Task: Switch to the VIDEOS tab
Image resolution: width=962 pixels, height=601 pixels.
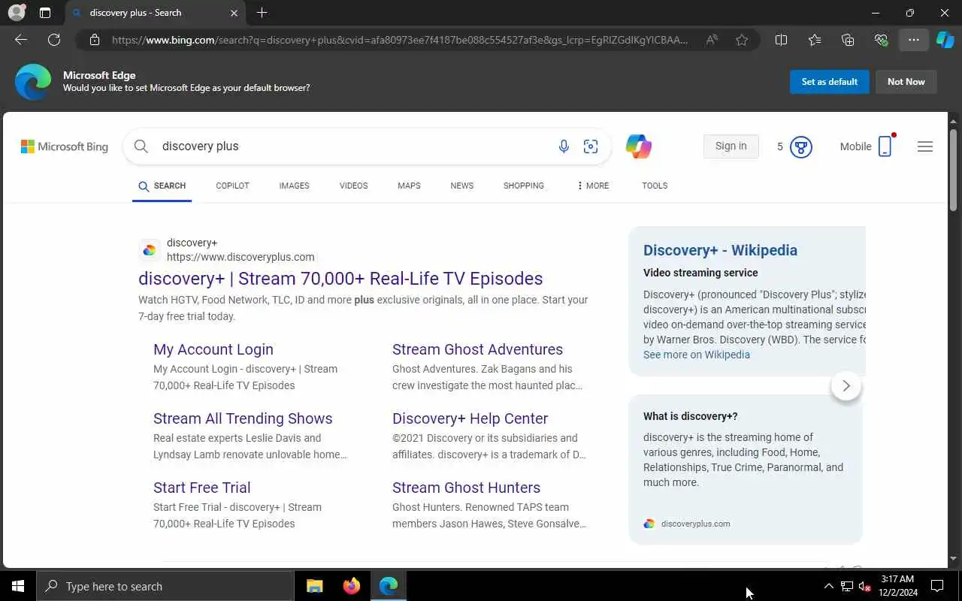Action: pyautogui.click(x=353, y=186)
